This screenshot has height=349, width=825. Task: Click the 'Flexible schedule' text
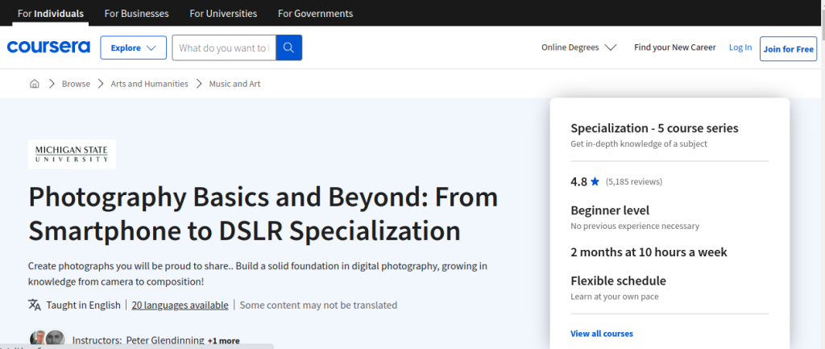[618, 280]
